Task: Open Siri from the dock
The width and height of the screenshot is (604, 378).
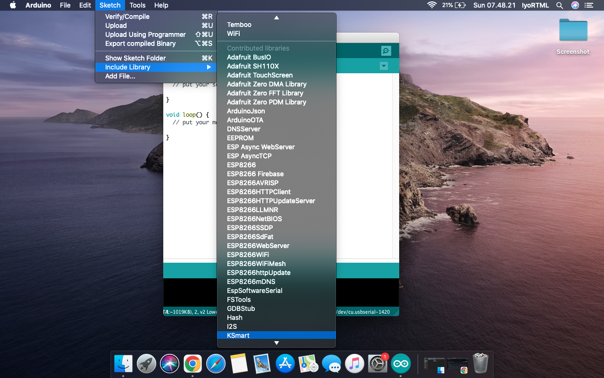Action: point(169,364)
